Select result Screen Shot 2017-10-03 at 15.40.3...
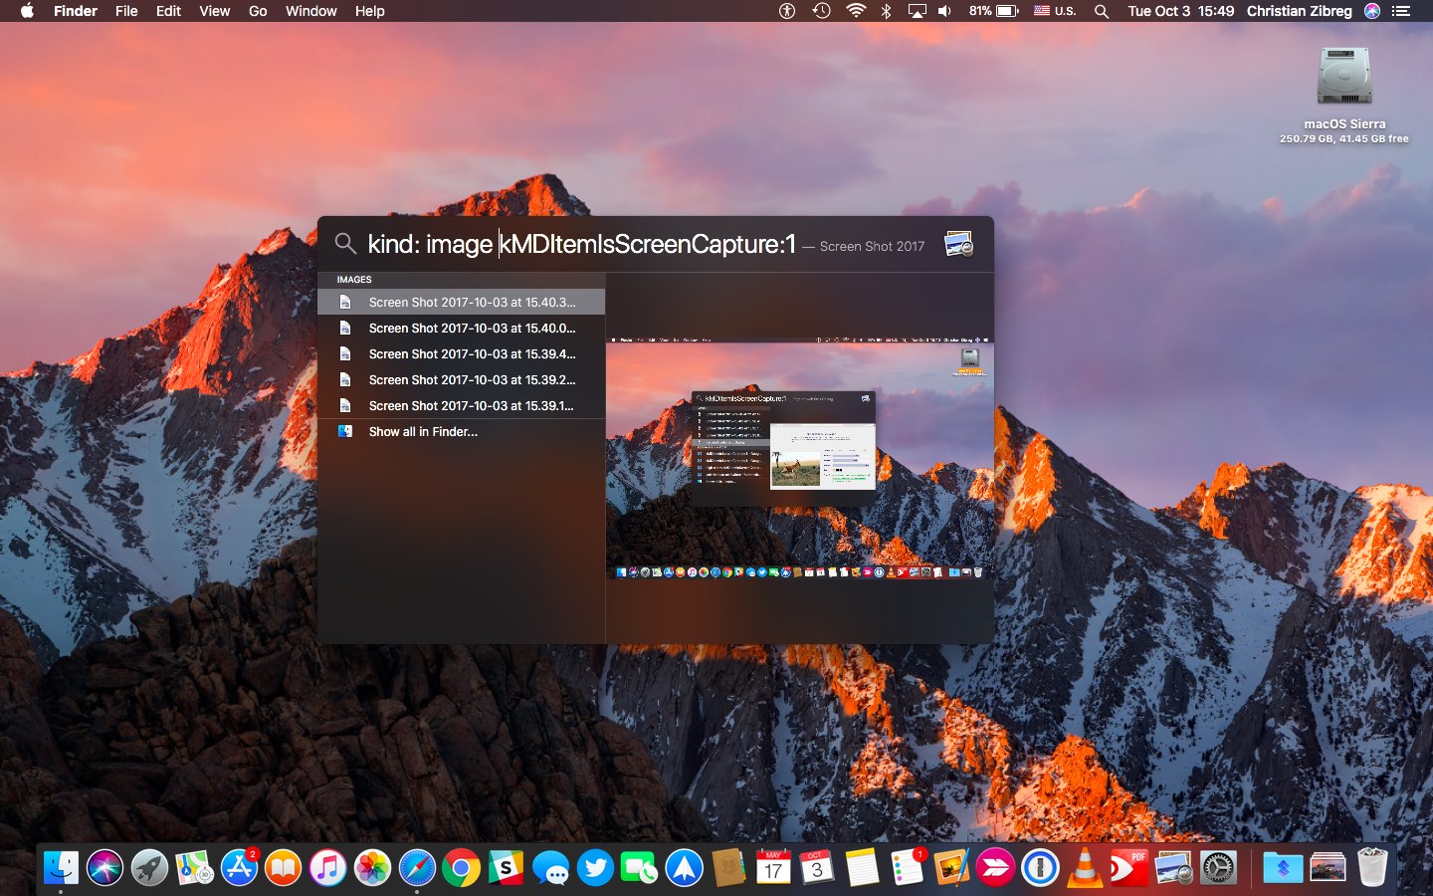 tap(461, 302)
